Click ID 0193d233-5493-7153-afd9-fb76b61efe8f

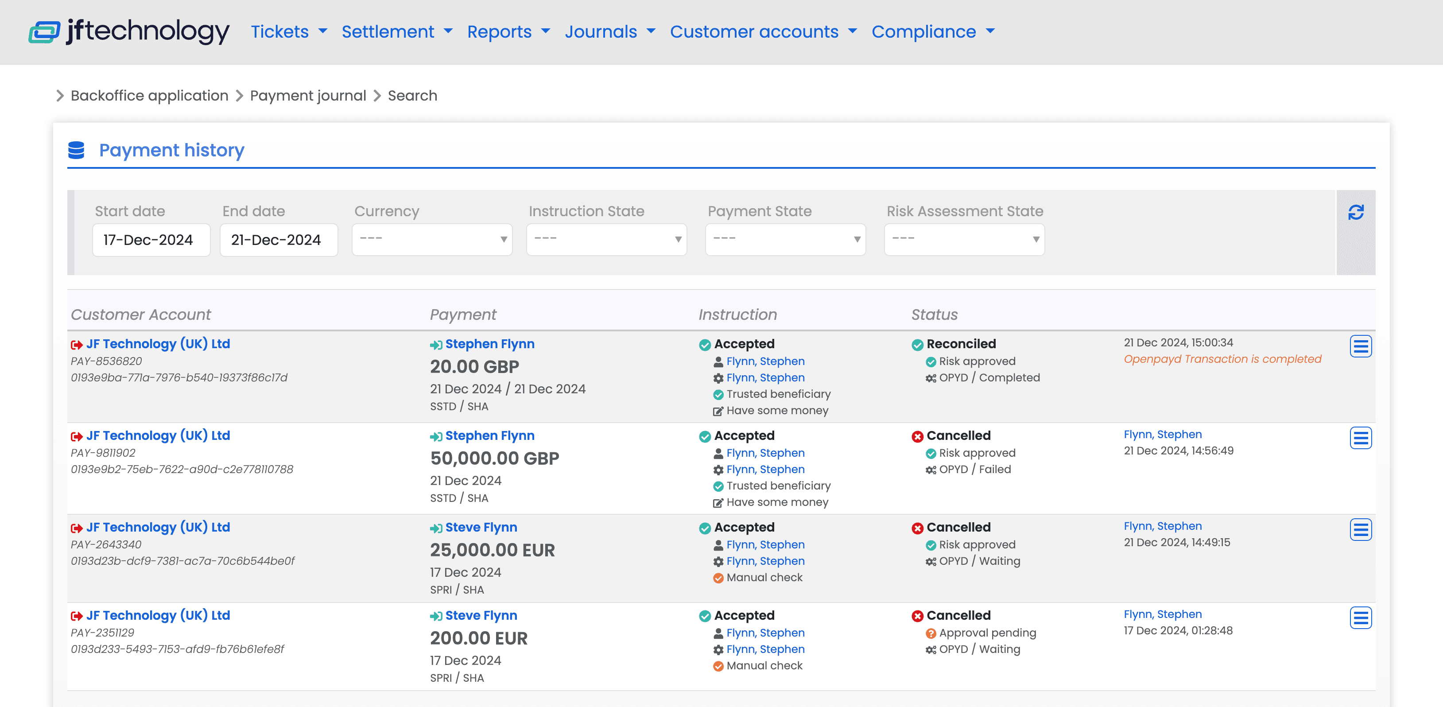tap(177, 649)
